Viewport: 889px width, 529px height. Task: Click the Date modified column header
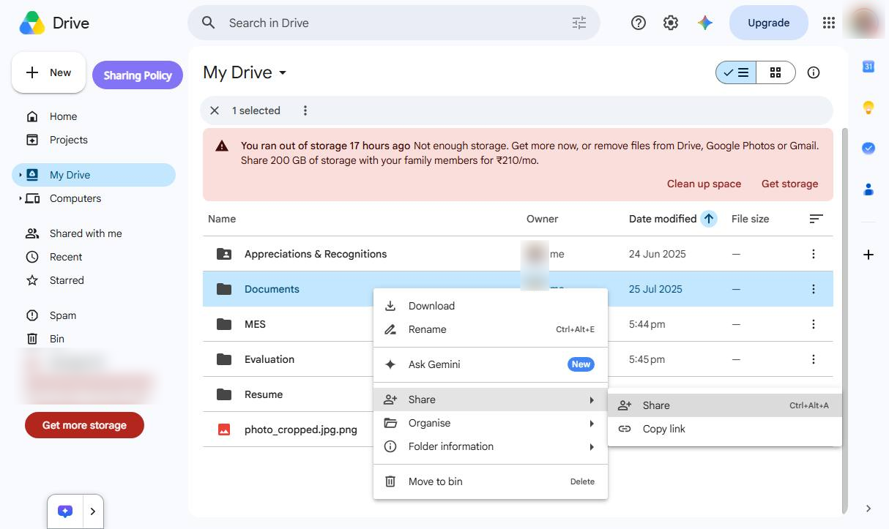pyautogui.click(x=663, y=219)
